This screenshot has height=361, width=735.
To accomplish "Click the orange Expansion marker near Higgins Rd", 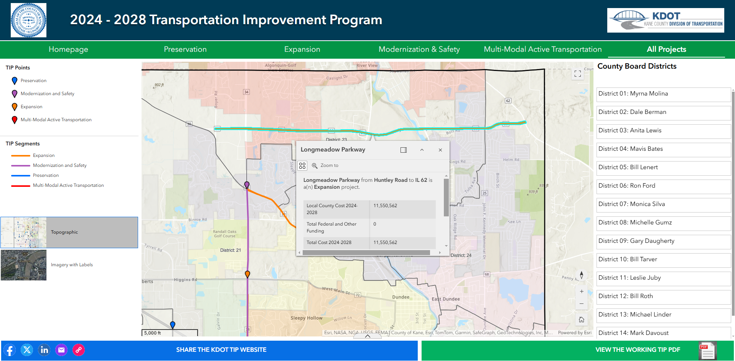I will [247, 274].
